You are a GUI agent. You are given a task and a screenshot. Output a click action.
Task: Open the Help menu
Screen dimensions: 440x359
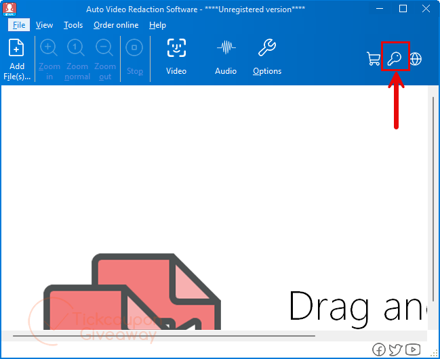157,25
